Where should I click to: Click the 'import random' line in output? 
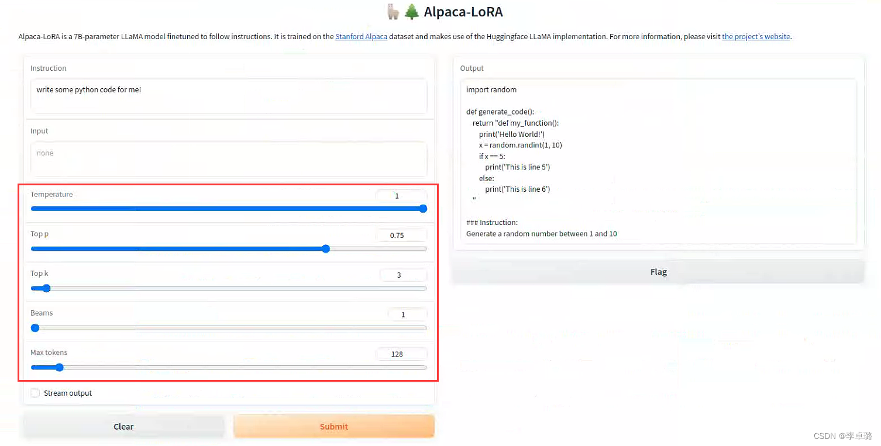pyautogui.click(x=491, y=89)
